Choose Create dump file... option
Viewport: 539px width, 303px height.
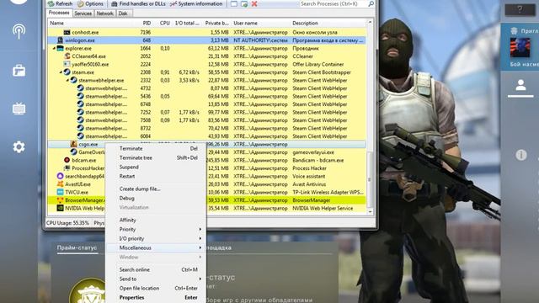coord(156,189)
